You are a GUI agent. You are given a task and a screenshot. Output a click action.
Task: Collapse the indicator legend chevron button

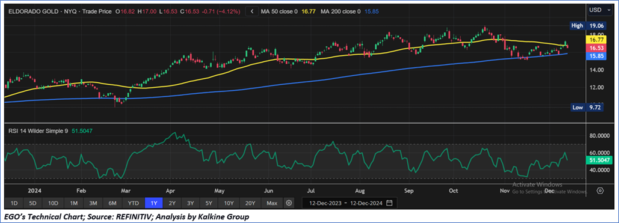click(251, 11)
